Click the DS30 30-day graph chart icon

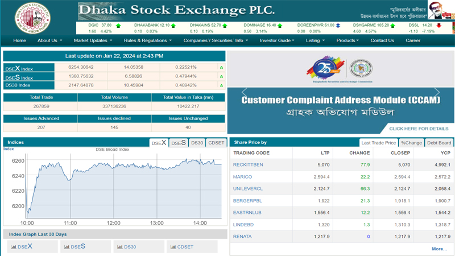click(119, 247)
